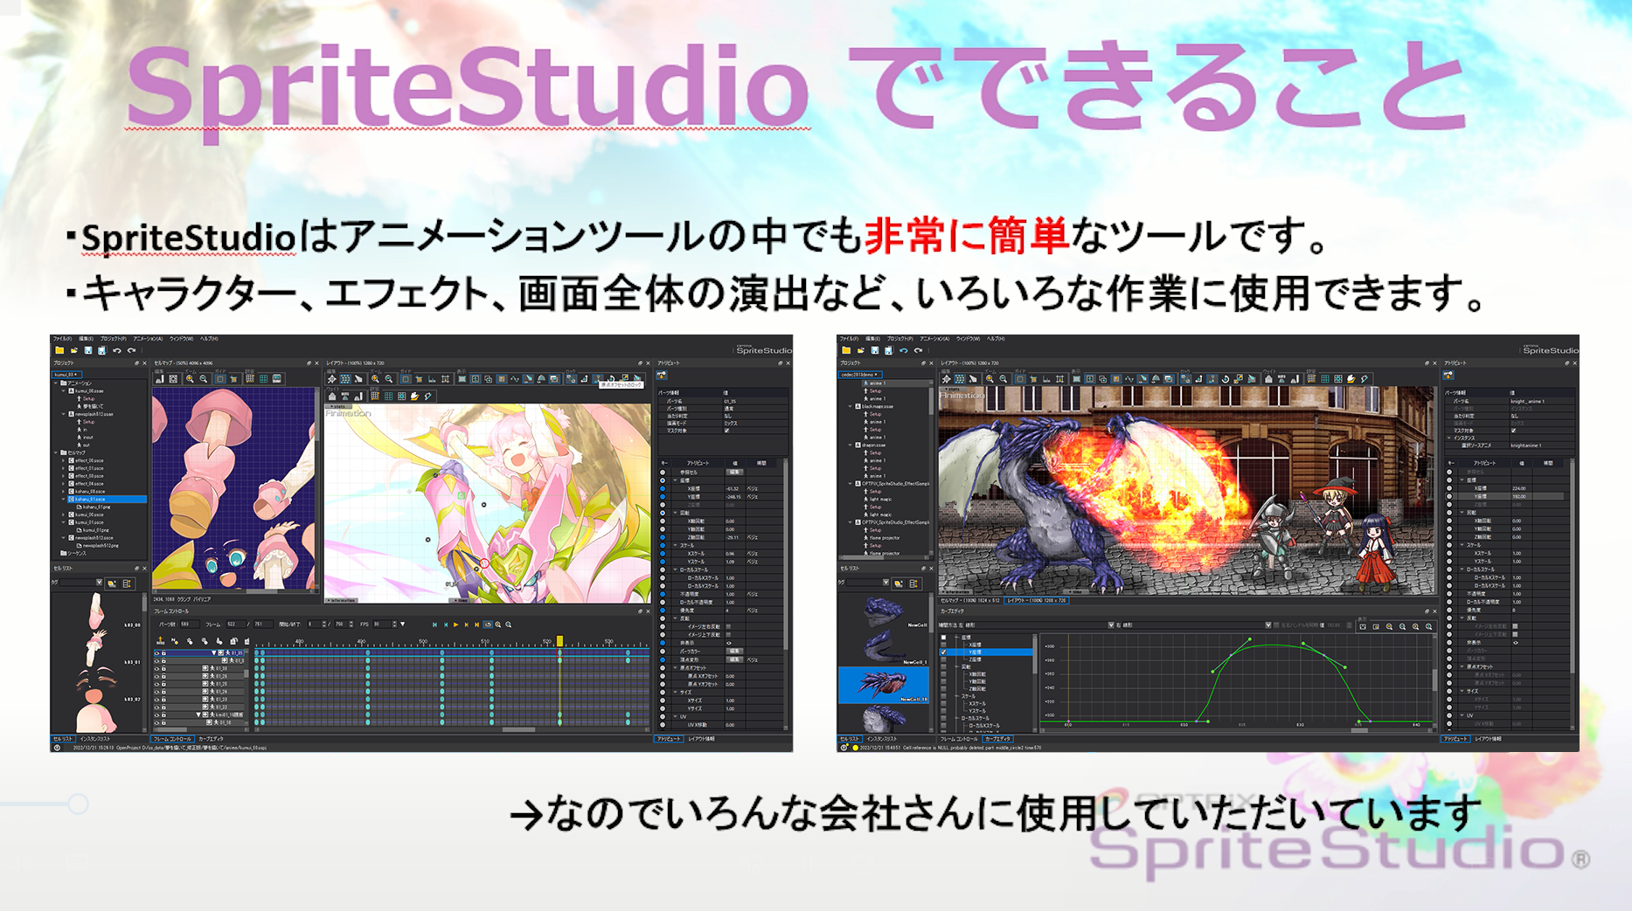Click the last magnifier icon in right curve editor
Viewport: 1632px width, 911px height.
click(1429, 626)
